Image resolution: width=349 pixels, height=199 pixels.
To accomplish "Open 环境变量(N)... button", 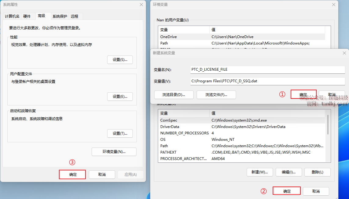I will click(114, 152).
